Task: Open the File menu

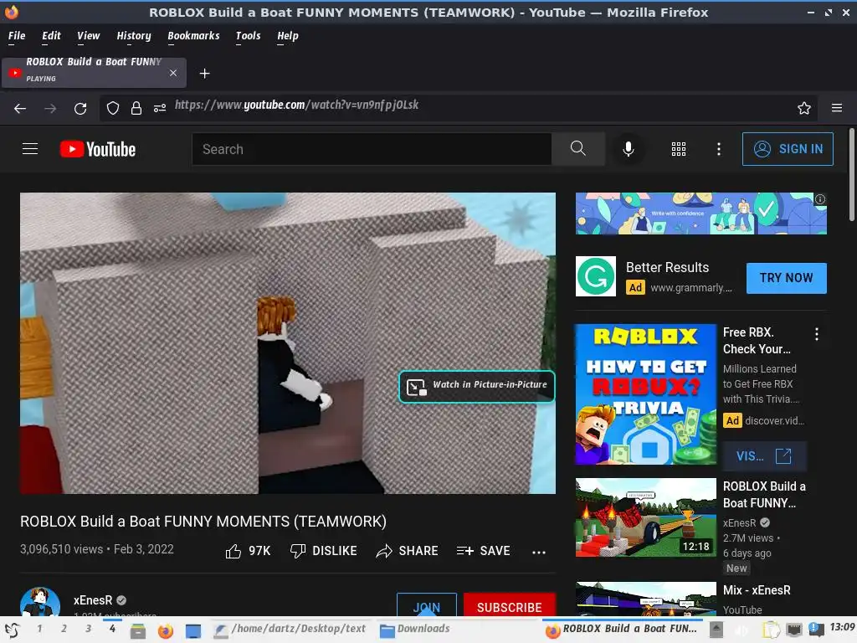Action: (x=17, y=36)
